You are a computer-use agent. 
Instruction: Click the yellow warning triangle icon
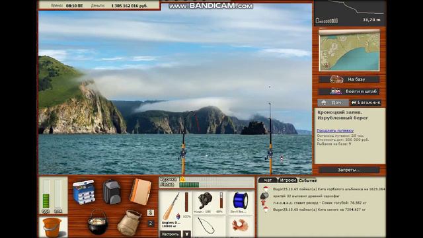pos(182,179)
